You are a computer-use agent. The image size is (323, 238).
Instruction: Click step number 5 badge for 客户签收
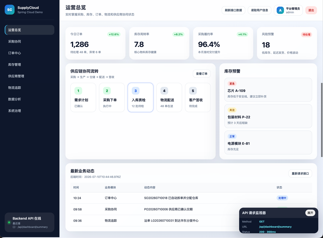(x=193, y=91)
